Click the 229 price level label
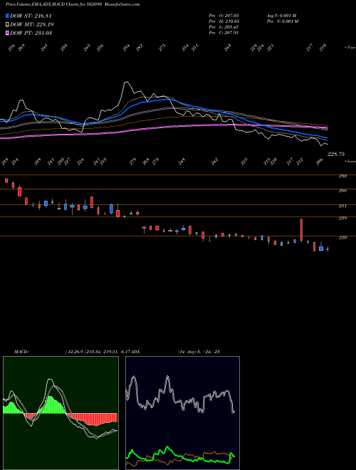 click(342, 238)
